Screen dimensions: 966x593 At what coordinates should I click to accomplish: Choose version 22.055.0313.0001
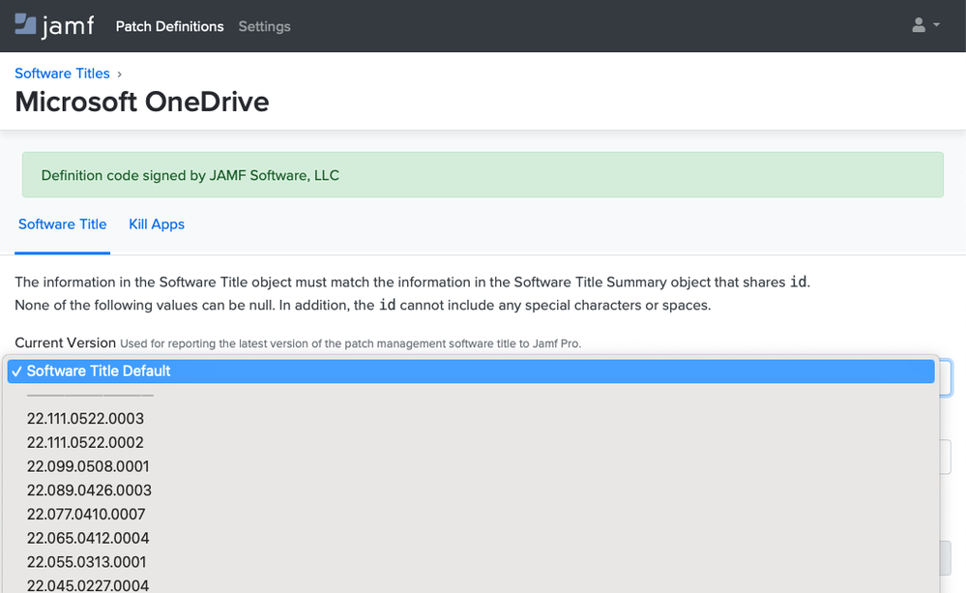pyautogui.click(x=471, y=562)
